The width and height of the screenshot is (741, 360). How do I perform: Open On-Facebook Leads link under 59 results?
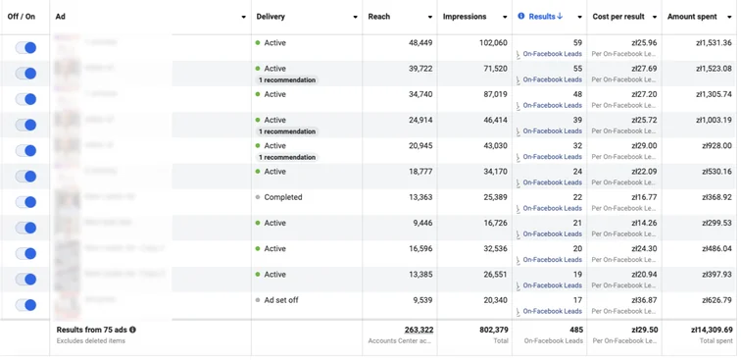[x=553, y=54]
